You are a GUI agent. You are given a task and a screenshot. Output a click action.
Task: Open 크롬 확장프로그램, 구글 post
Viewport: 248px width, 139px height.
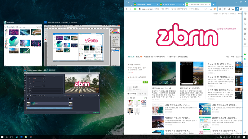177,105
